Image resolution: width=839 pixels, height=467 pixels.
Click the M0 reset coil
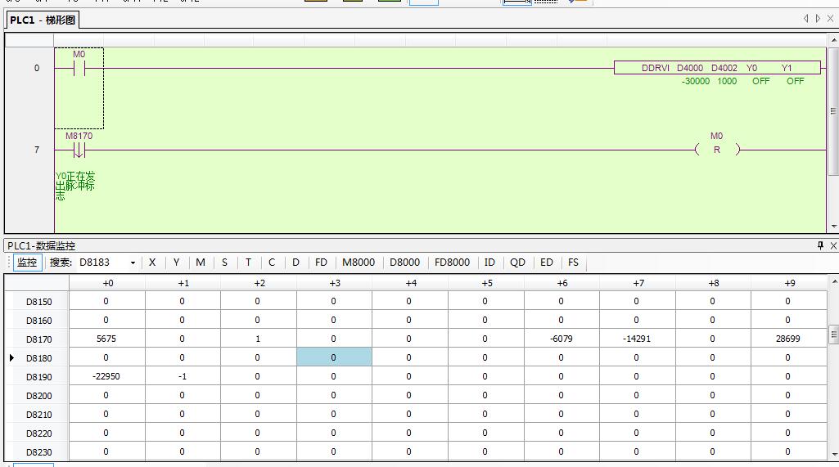716,150
